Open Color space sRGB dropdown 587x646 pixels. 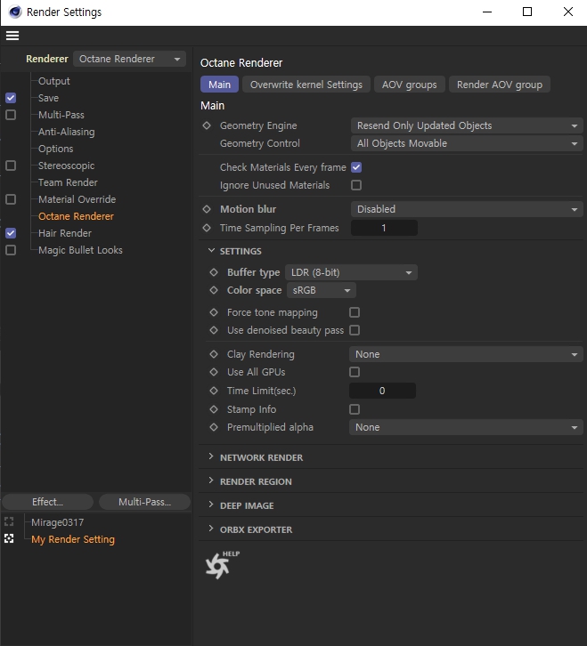tap(322, 290)
